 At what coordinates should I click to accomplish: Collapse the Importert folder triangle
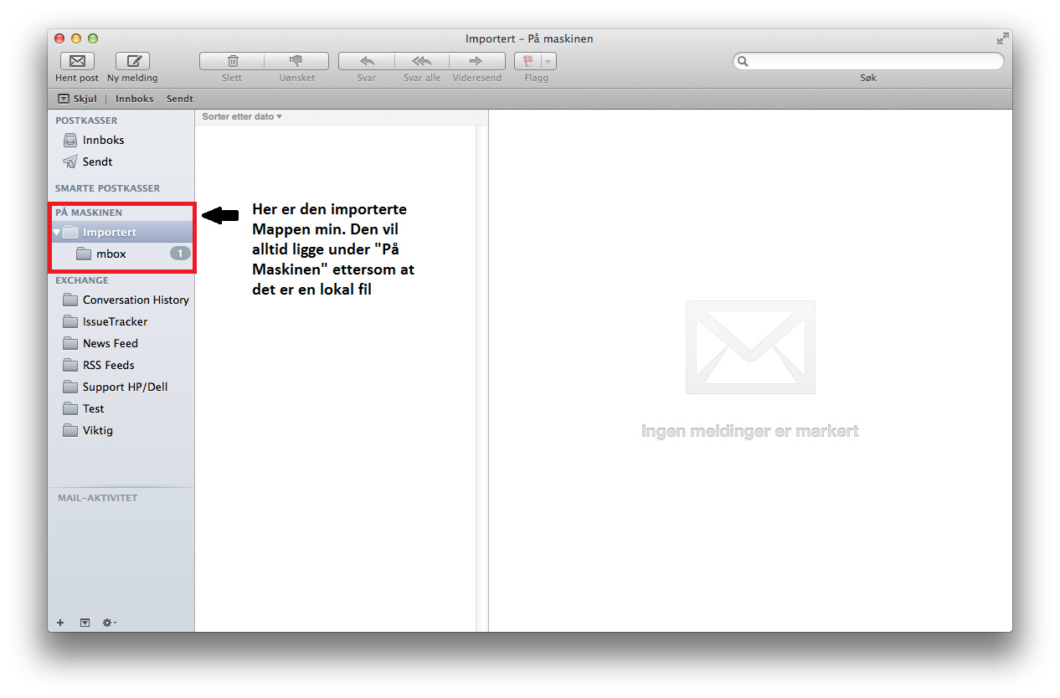coord(57,233)
